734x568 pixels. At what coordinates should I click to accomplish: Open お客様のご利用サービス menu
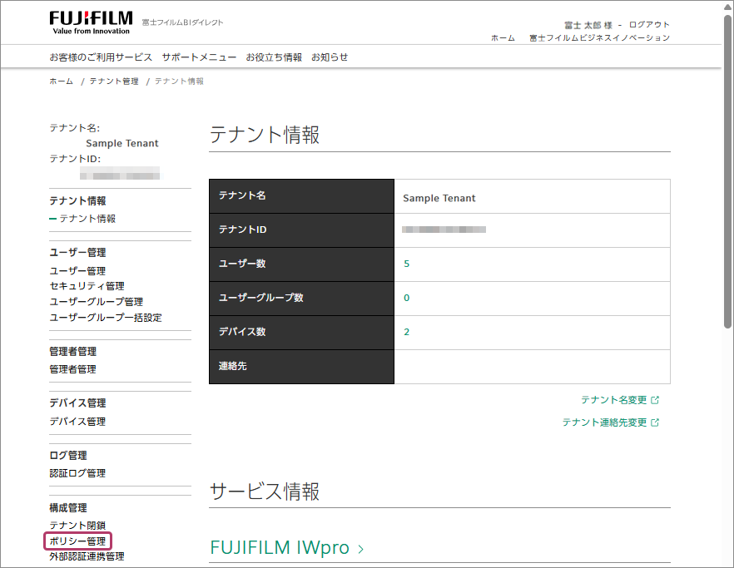tap(101, 57)
